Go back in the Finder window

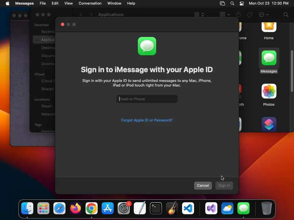point(81,14)
